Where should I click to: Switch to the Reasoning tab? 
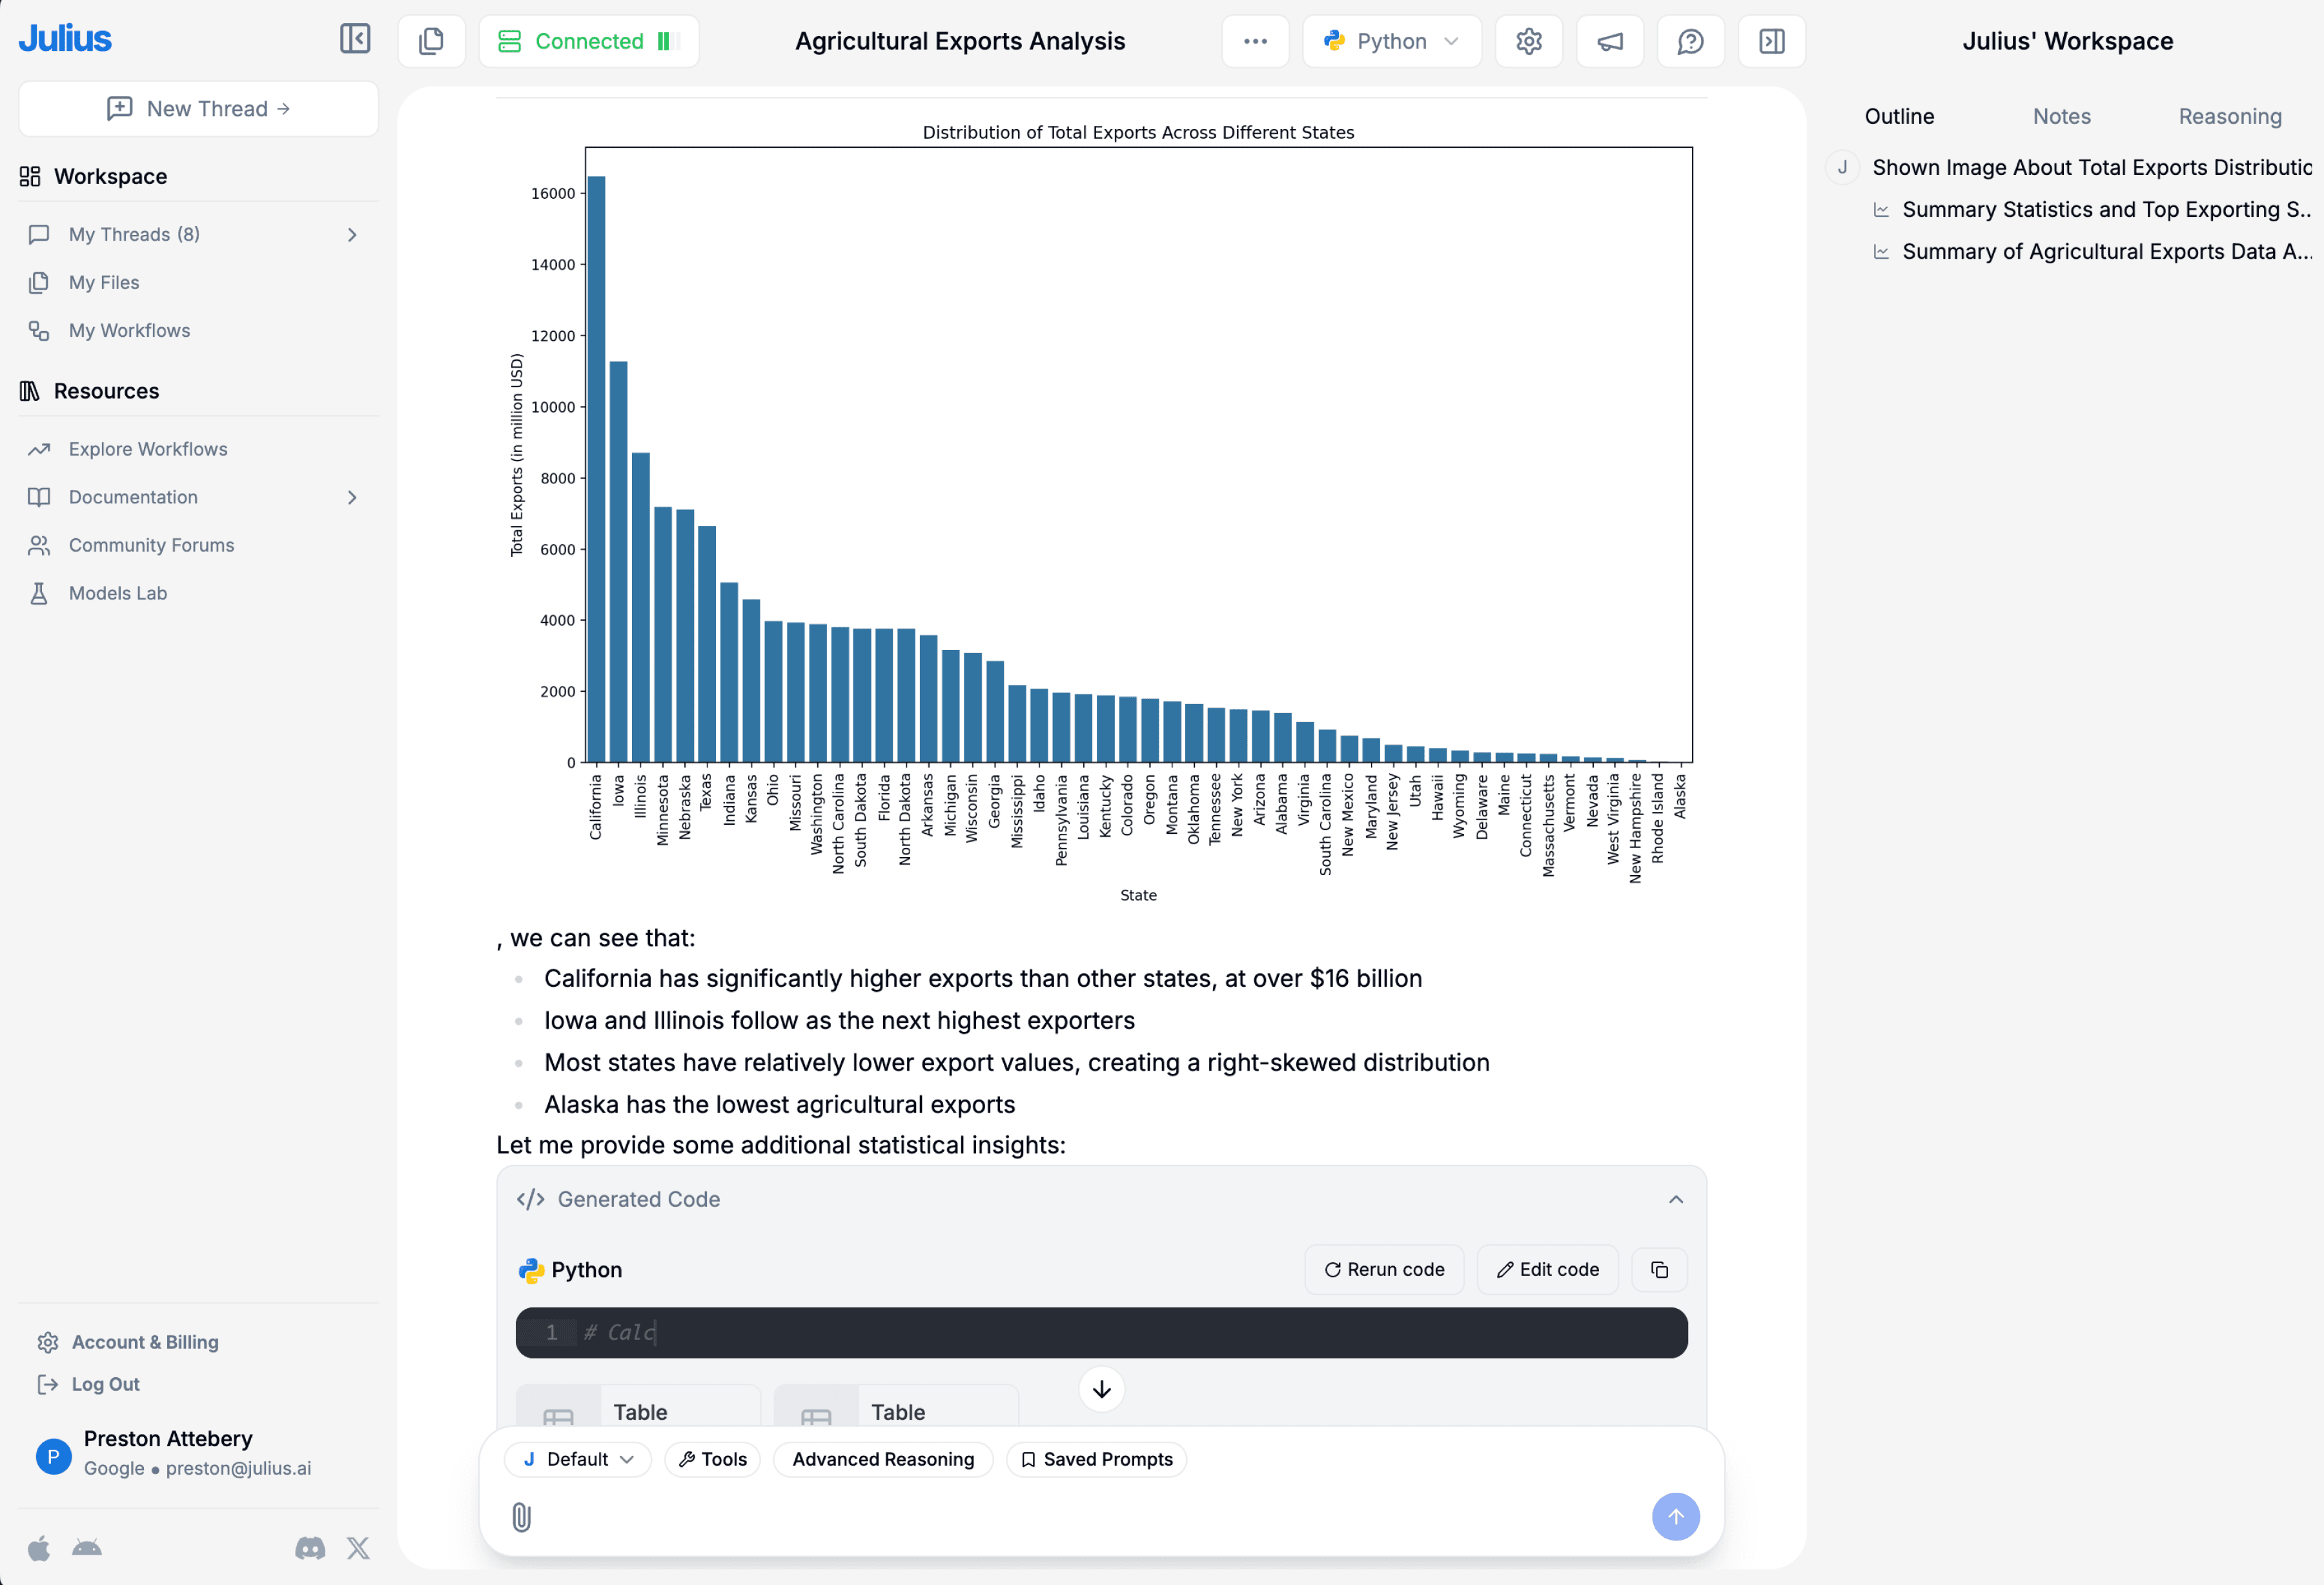pos(2229,116)
